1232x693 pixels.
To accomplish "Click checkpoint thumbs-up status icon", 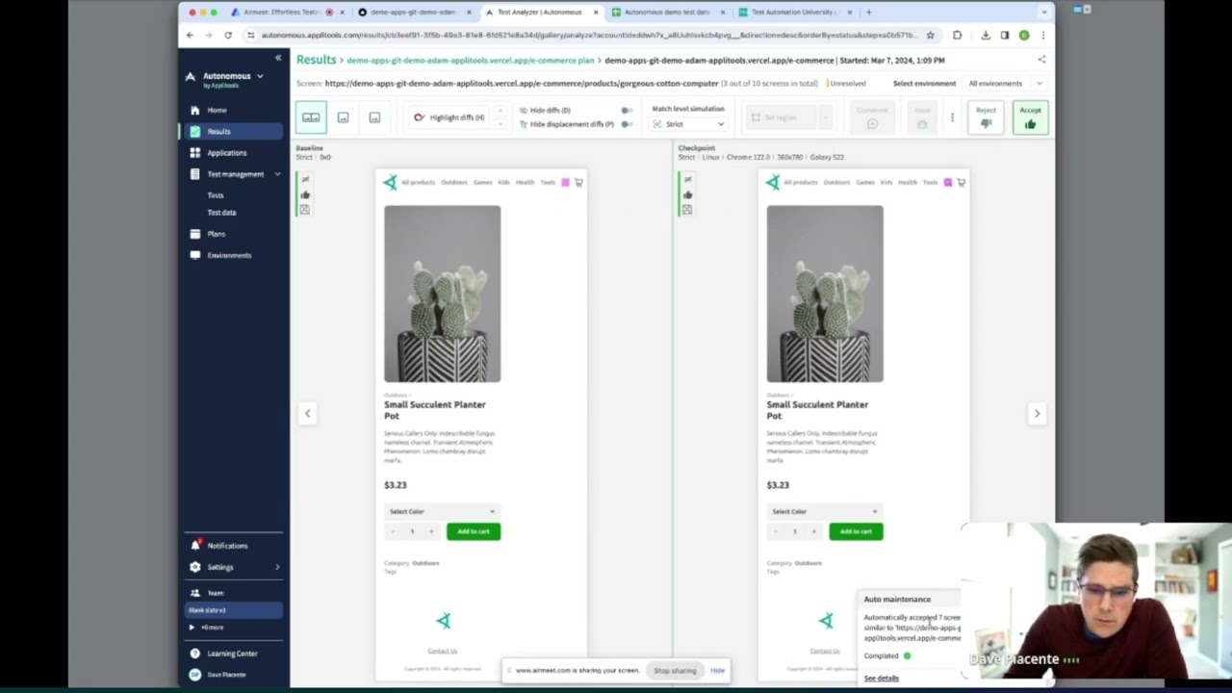I will [x=687, y=194].
